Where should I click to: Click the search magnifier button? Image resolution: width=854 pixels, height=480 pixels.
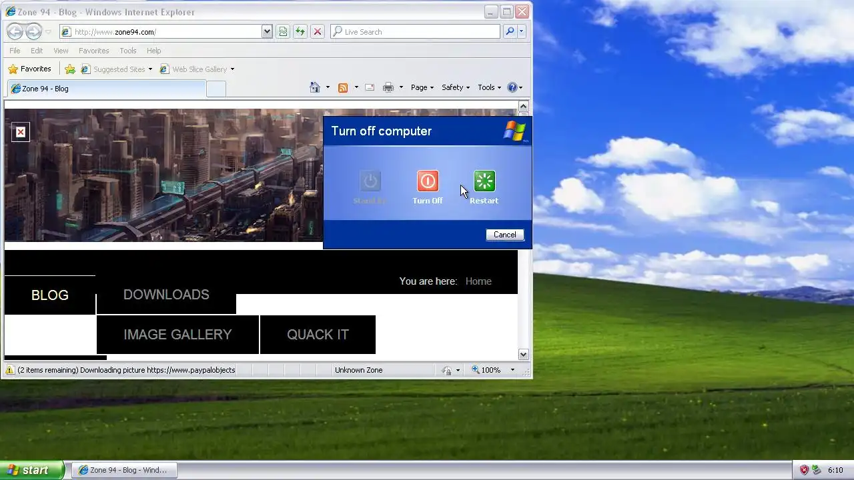point(510,31)
